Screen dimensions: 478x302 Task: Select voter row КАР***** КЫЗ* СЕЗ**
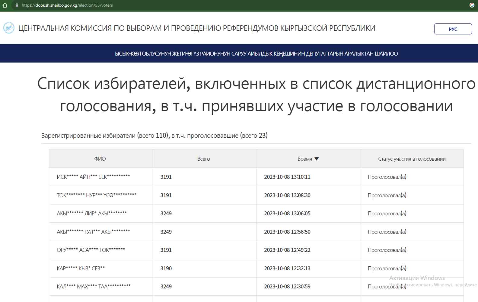81,268
